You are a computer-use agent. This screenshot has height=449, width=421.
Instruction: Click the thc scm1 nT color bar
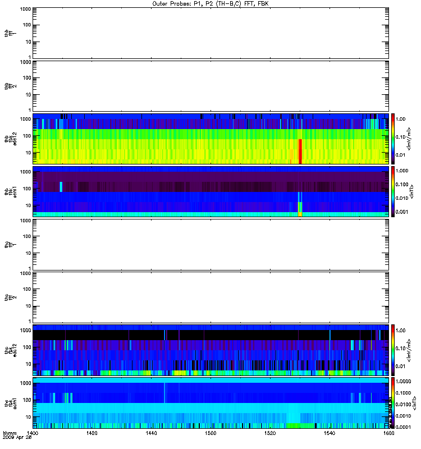pos(393,403)
